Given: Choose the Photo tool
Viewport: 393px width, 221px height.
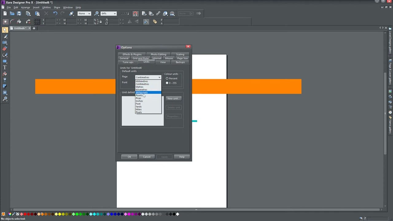Looking at the screenshot, I should [5, 43].
